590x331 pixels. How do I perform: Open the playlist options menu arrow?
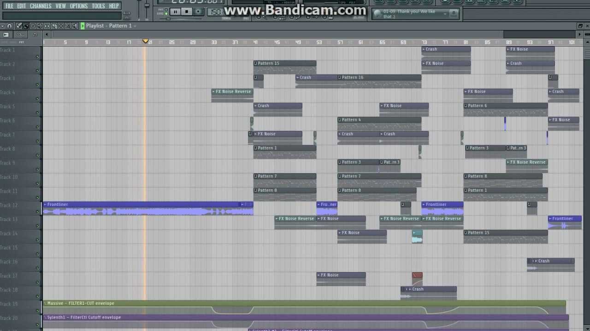(2, 26)
